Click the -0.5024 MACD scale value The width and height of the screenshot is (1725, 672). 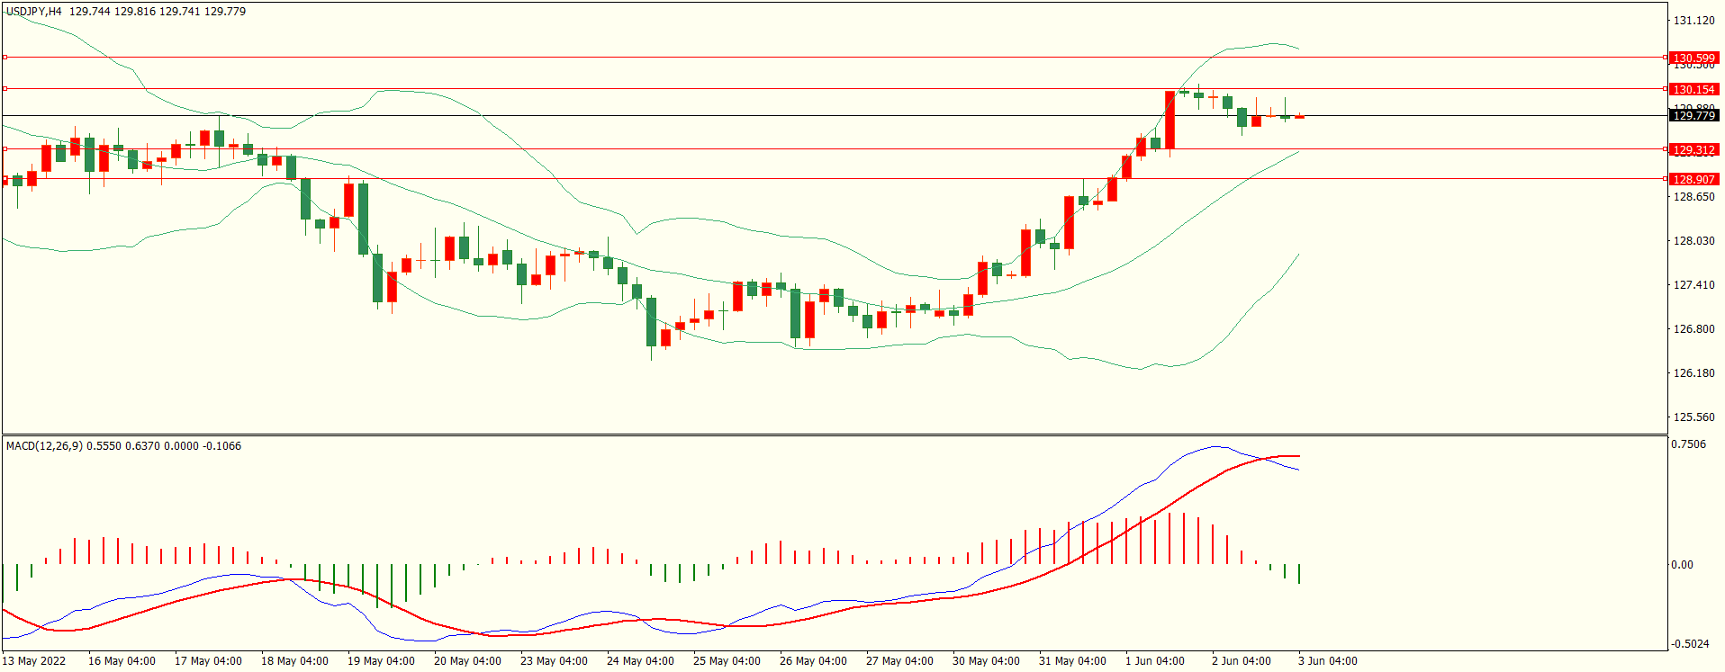pyautogui.click(x=1690, y=644)
